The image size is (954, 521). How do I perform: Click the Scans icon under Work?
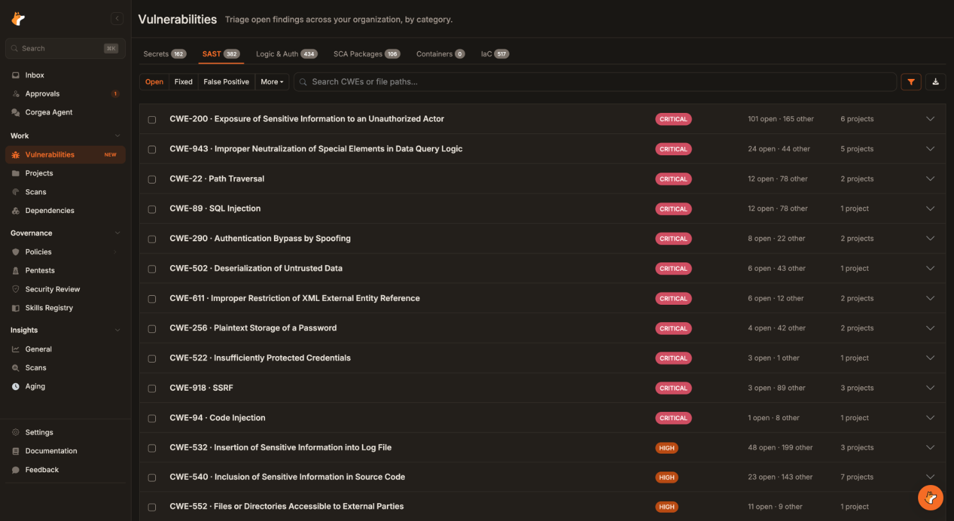click(x=16, y=192)
